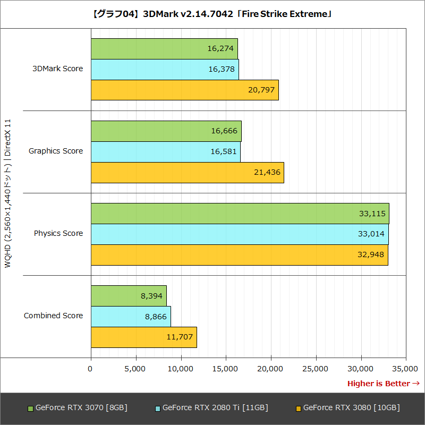
Task: Select the green Physics Score bar showing 33,115
Action: (239, 213)
